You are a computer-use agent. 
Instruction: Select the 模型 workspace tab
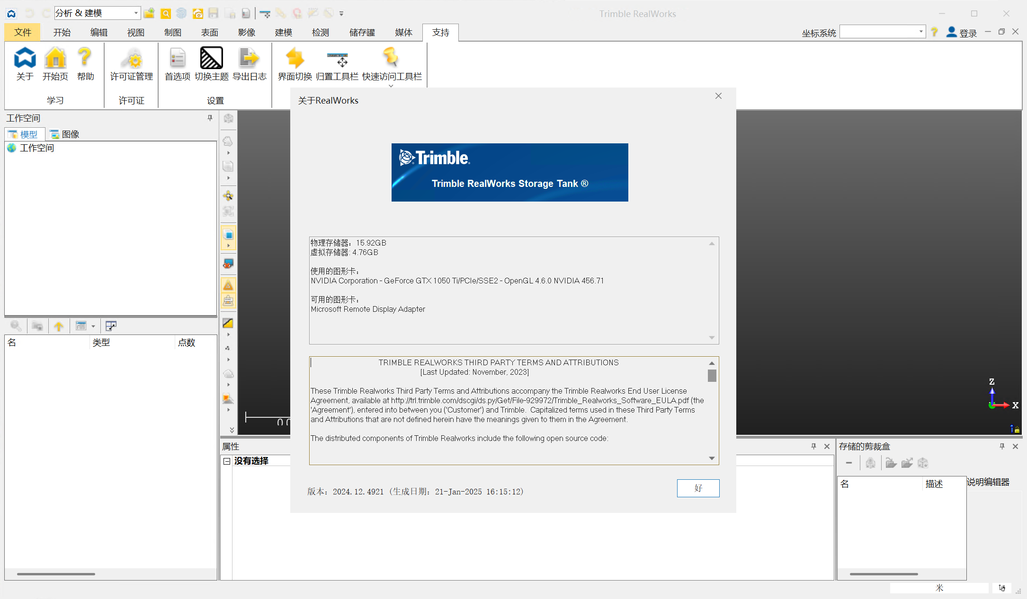pos(24,134)
